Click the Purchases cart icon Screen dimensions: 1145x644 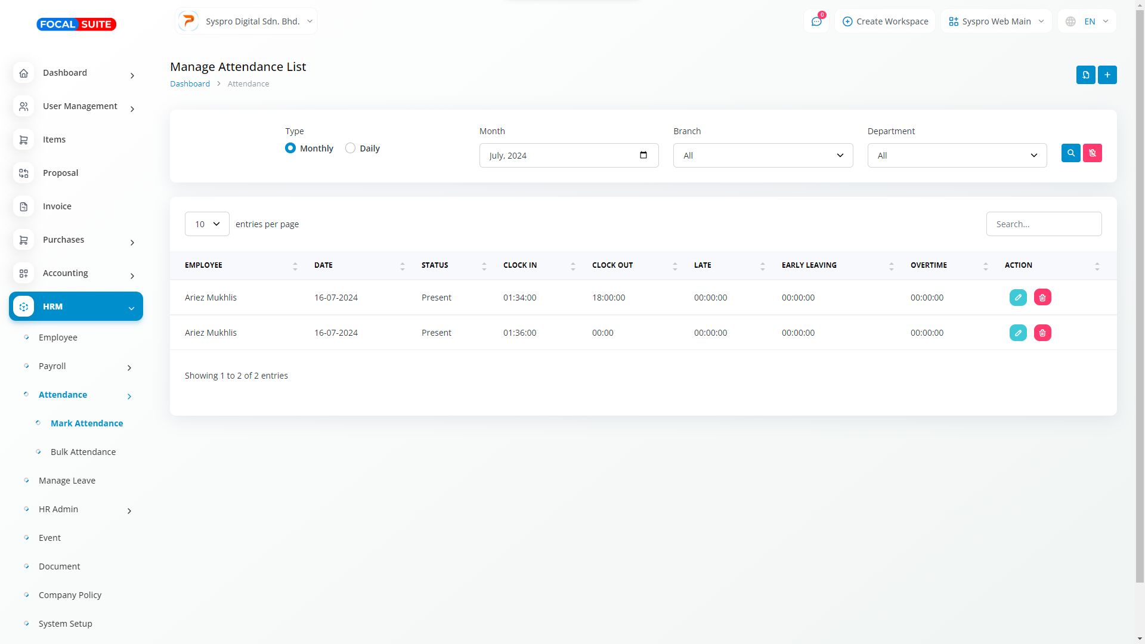(23, 240)
